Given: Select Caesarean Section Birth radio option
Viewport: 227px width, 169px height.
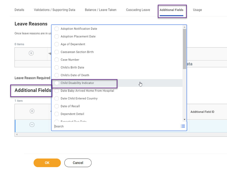Looking at the screenshot, I should pos(56,52).
